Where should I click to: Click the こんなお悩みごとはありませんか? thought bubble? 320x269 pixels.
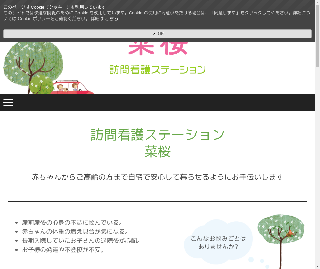[x=218, y=242]
